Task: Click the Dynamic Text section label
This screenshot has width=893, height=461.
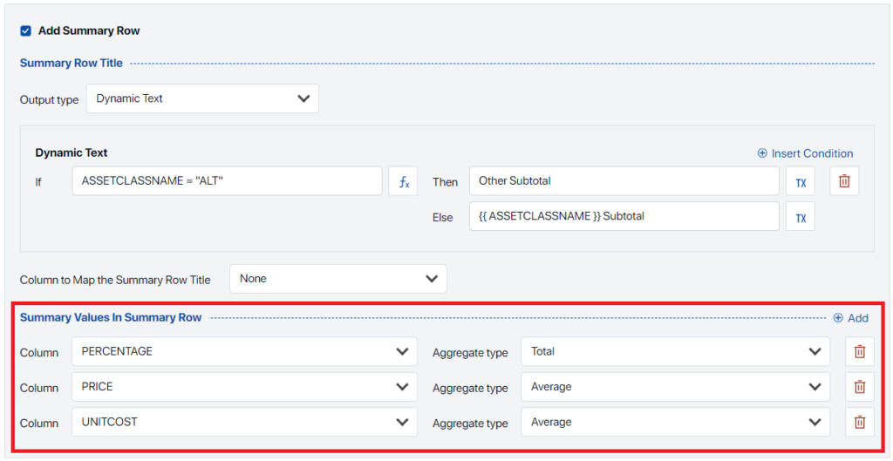Action: point(72,153)
